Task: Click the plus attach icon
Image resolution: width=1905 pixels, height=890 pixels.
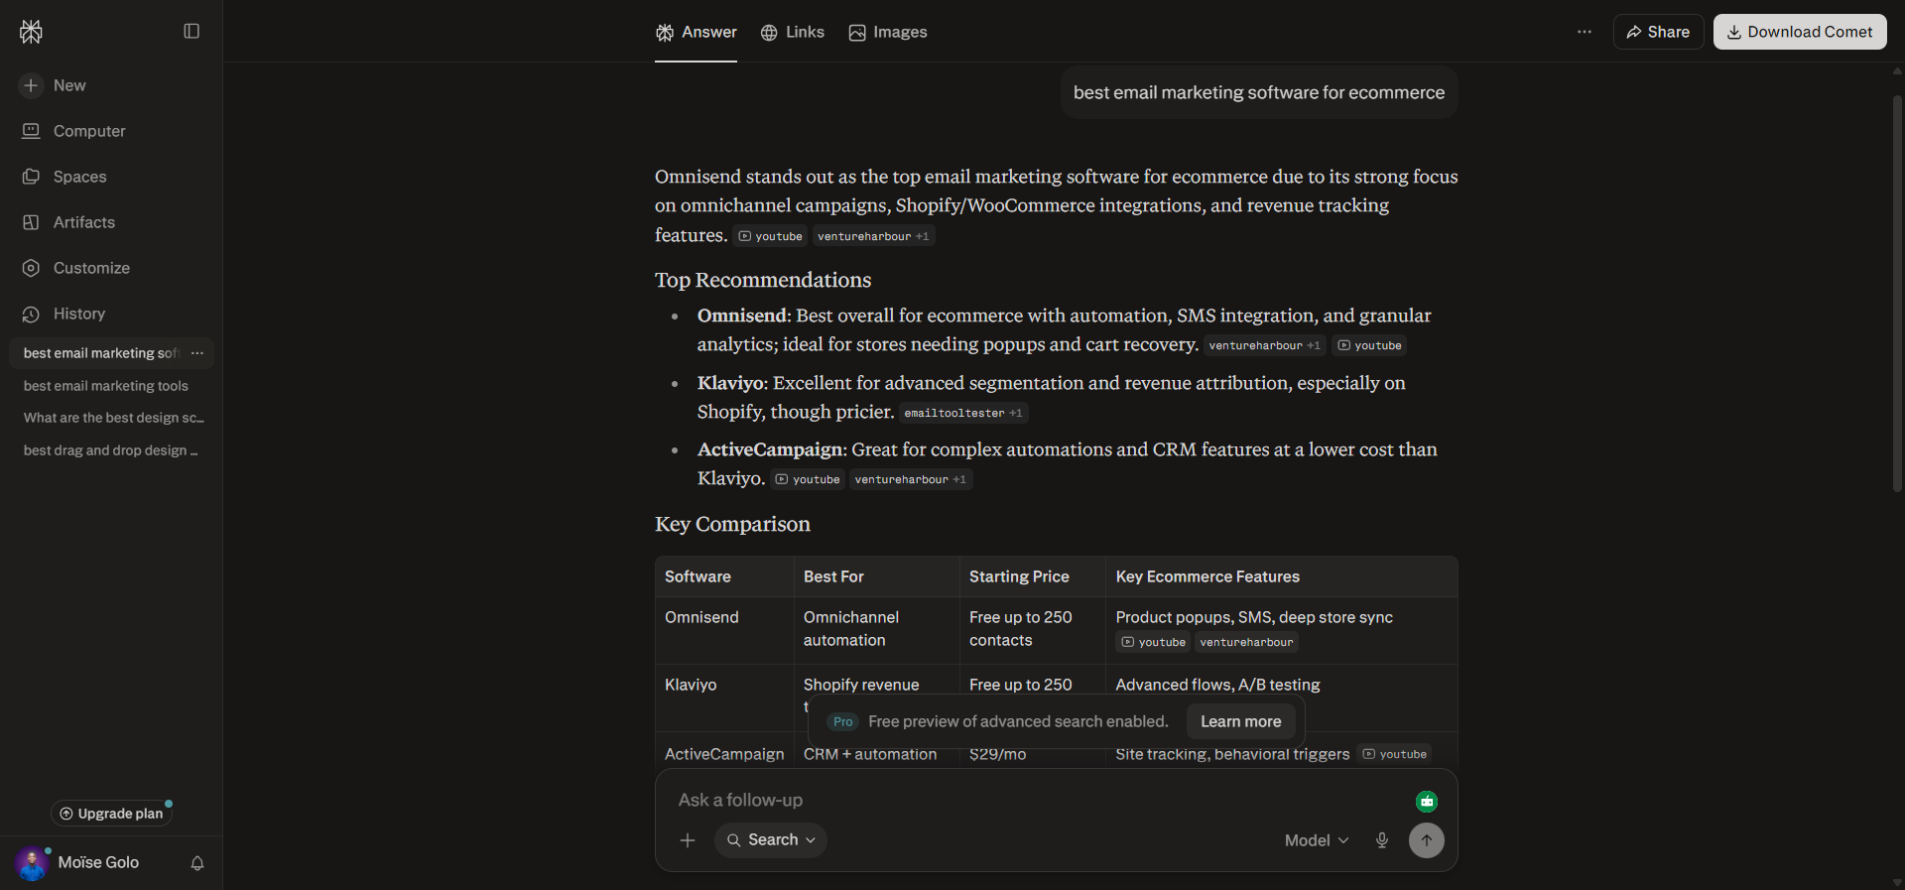Action: tap(688, 840)
